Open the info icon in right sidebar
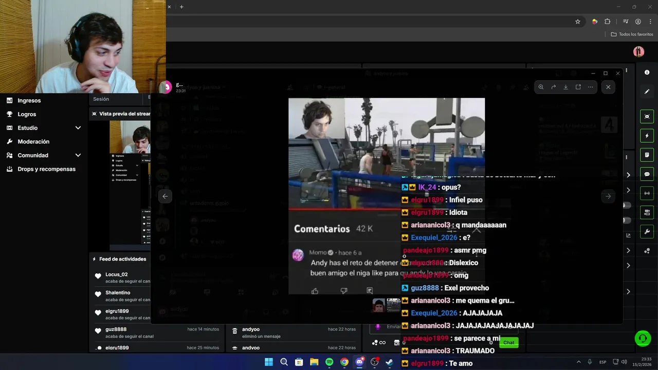The height and width of the screenshot is (370, 658). click(647, 72)
